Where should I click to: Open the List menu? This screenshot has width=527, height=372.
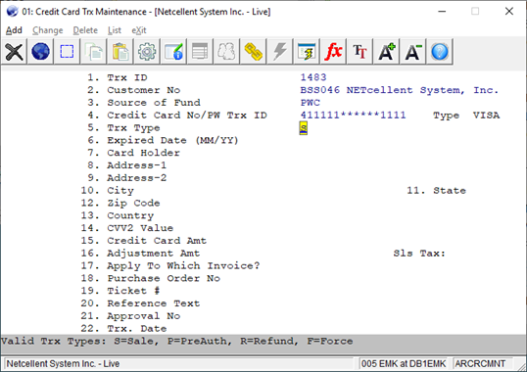click(115, 30)
